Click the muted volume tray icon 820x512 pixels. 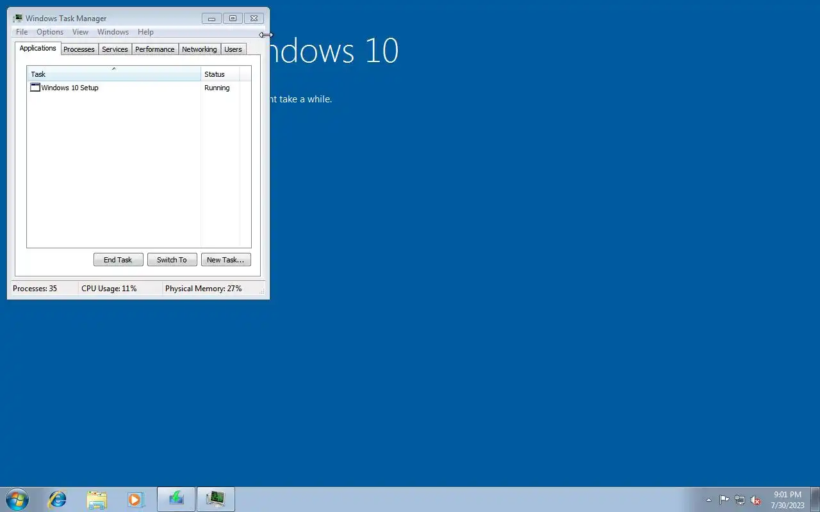(x=755, y=500)
